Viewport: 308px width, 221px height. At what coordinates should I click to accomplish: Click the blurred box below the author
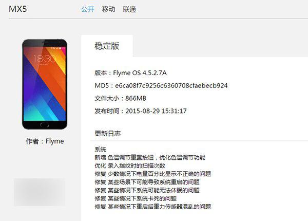pyautogui.click(x=40, y=192)
